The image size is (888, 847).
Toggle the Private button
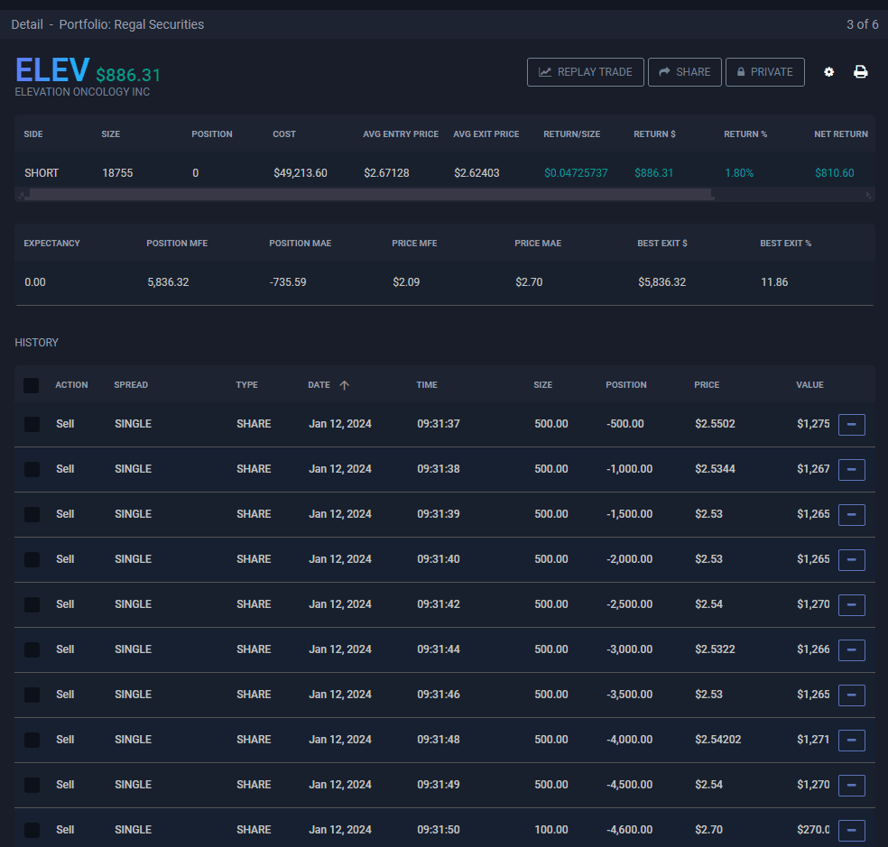click(x=764, y=72)
